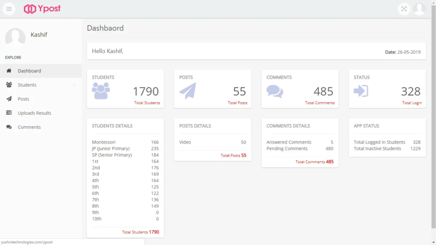Screen dimensions: 436x245
Task: Open the Uploads Results menu item
Action: 34,113
